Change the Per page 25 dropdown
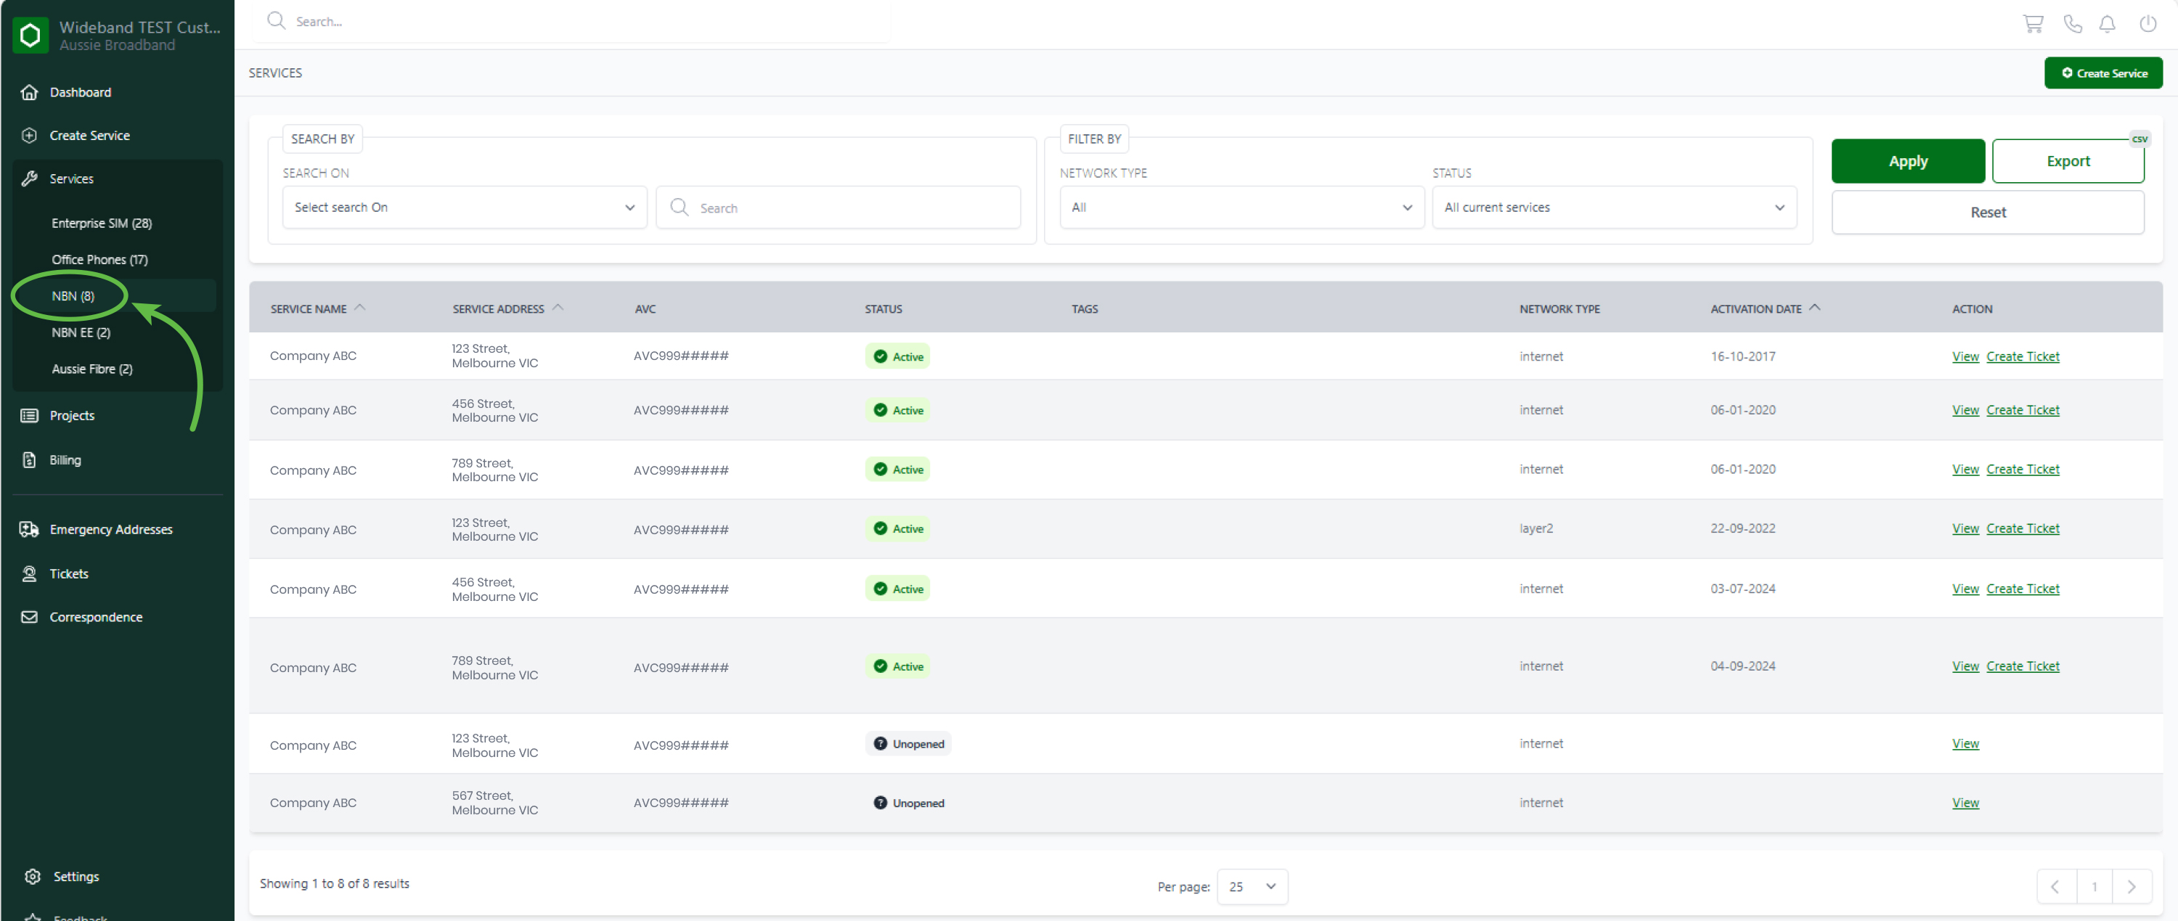 coord(1252,886)
